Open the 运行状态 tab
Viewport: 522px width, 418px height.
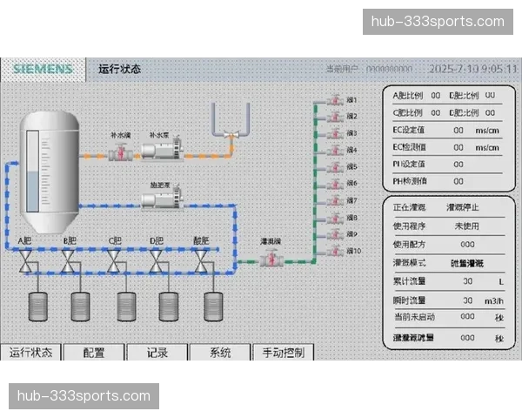30,353
